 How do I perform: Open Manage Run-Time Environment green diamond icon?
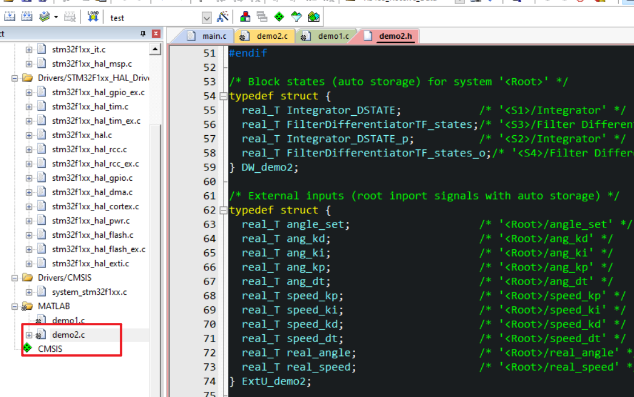279,17
